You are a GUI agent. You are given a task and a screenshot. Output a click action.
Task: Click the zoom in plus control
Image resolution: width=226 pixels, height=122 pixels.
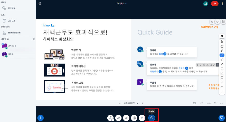click(x=215, y=103)
